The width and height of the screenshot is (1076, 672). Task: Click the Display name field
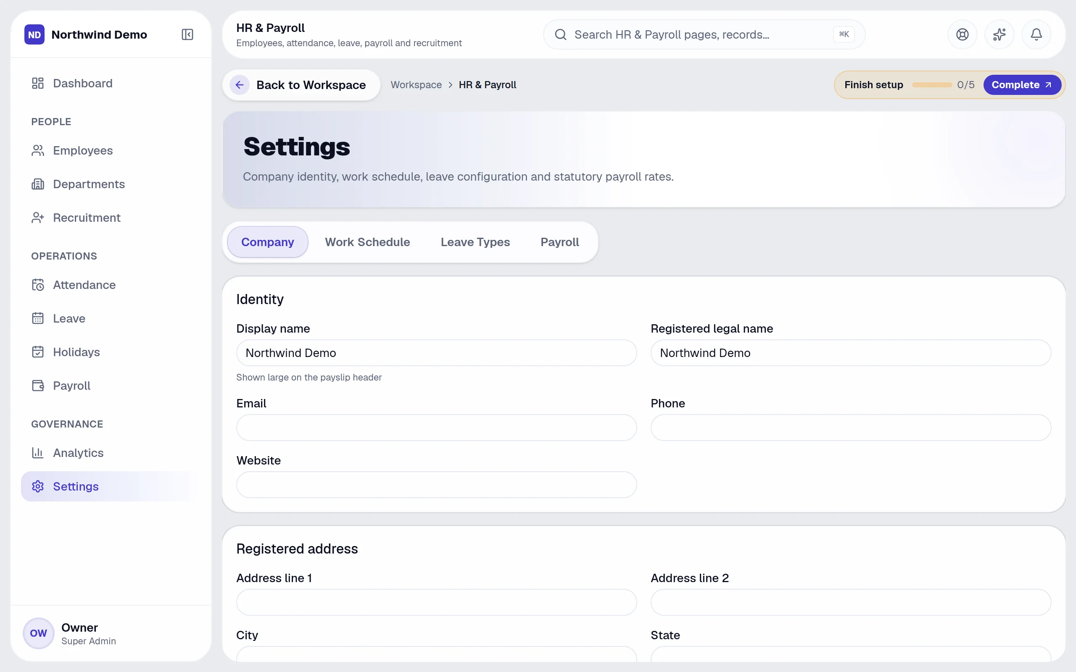click(436, 353)
